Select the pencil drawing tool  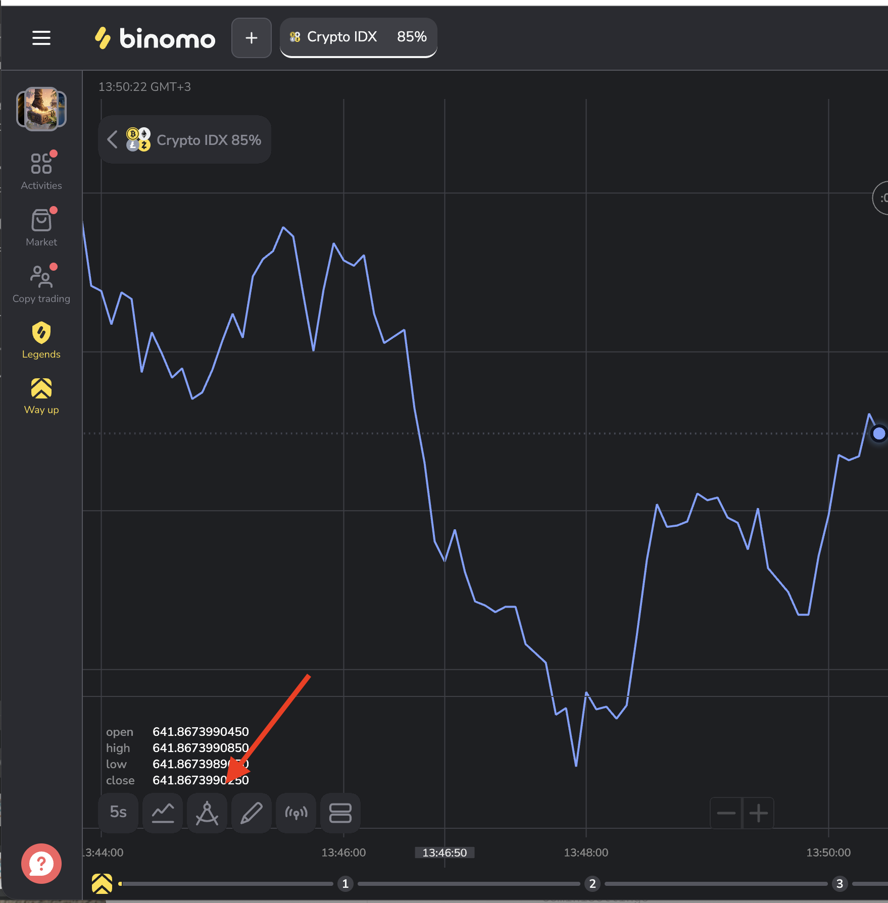tap(252, 812)
